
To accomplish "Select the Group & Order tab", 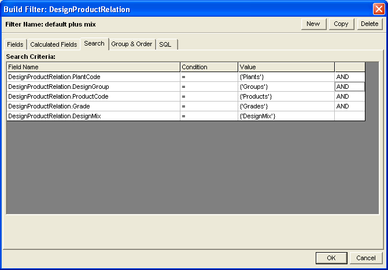I will click(132, 44).
